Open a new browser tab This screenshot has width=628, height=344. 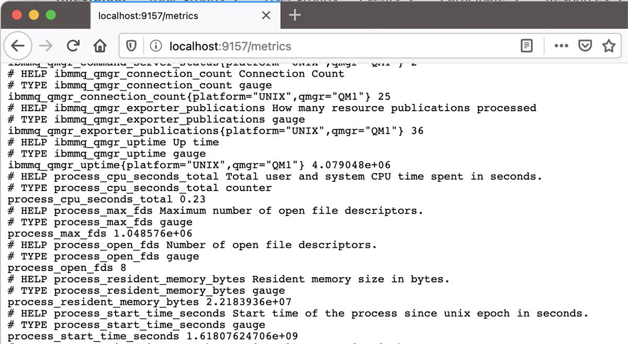click(x=294, y=15)
